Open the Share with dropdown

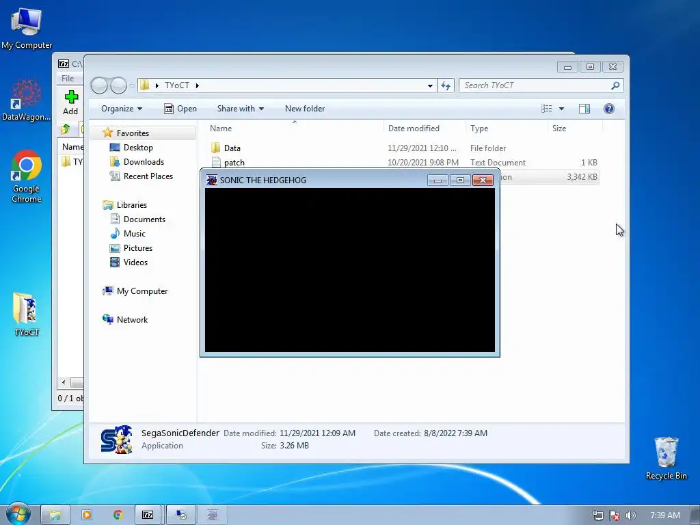(240, 109)
